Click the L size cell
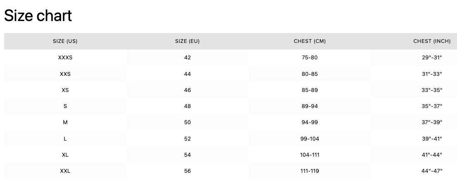The height and width of the screenshot is (193, 457). pyautogui.click(x=65, y=139)
